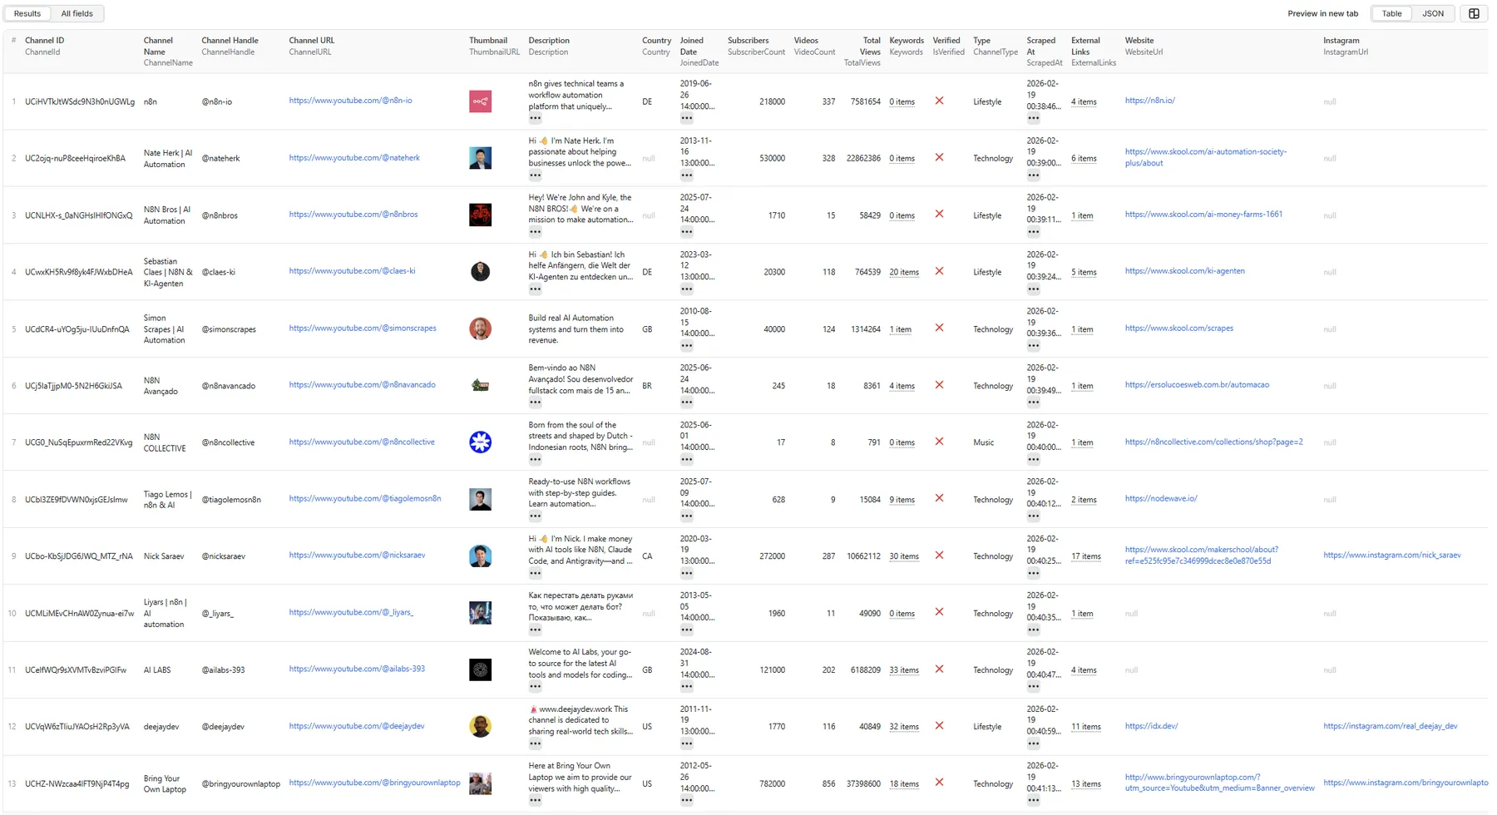Click the verification X for Bring Your Own Laptop

[939, 783]
